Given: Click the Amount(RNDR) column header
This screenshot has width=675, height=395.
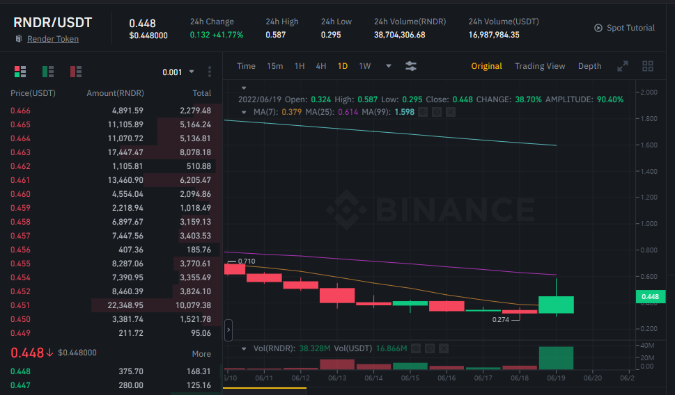Looking at the screenshot, I should coord(116,93).
